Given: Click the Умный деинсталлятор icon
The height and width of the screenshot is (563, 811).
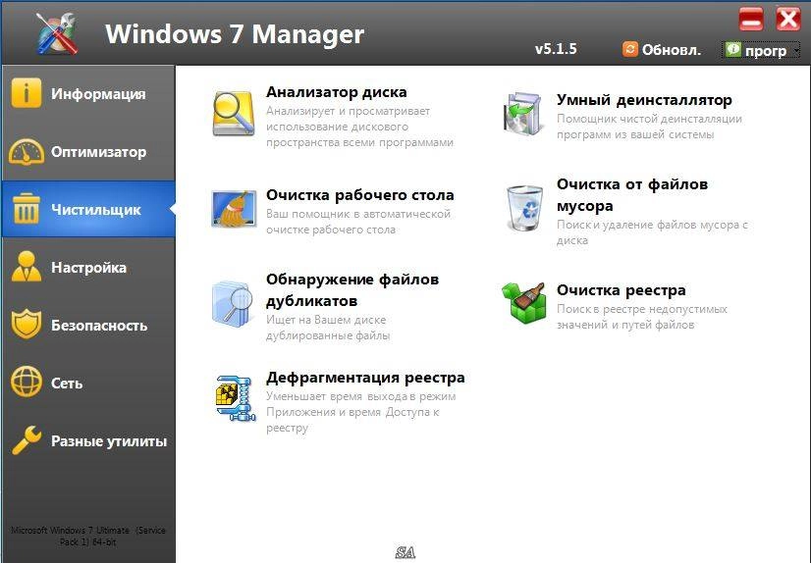Looking at the screenshot, I should tap(522, 114).
